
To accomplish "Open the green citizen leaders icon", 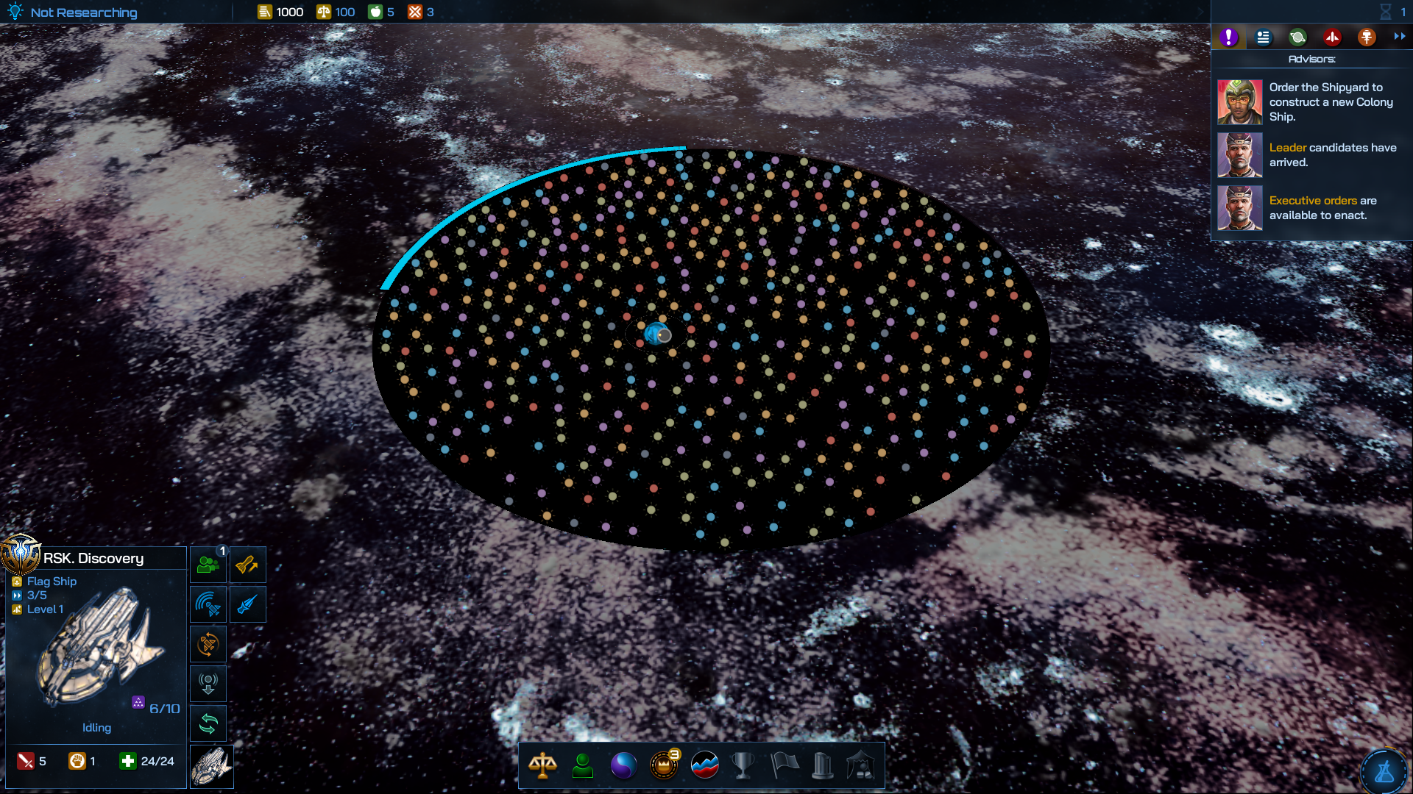I will 583,765.
